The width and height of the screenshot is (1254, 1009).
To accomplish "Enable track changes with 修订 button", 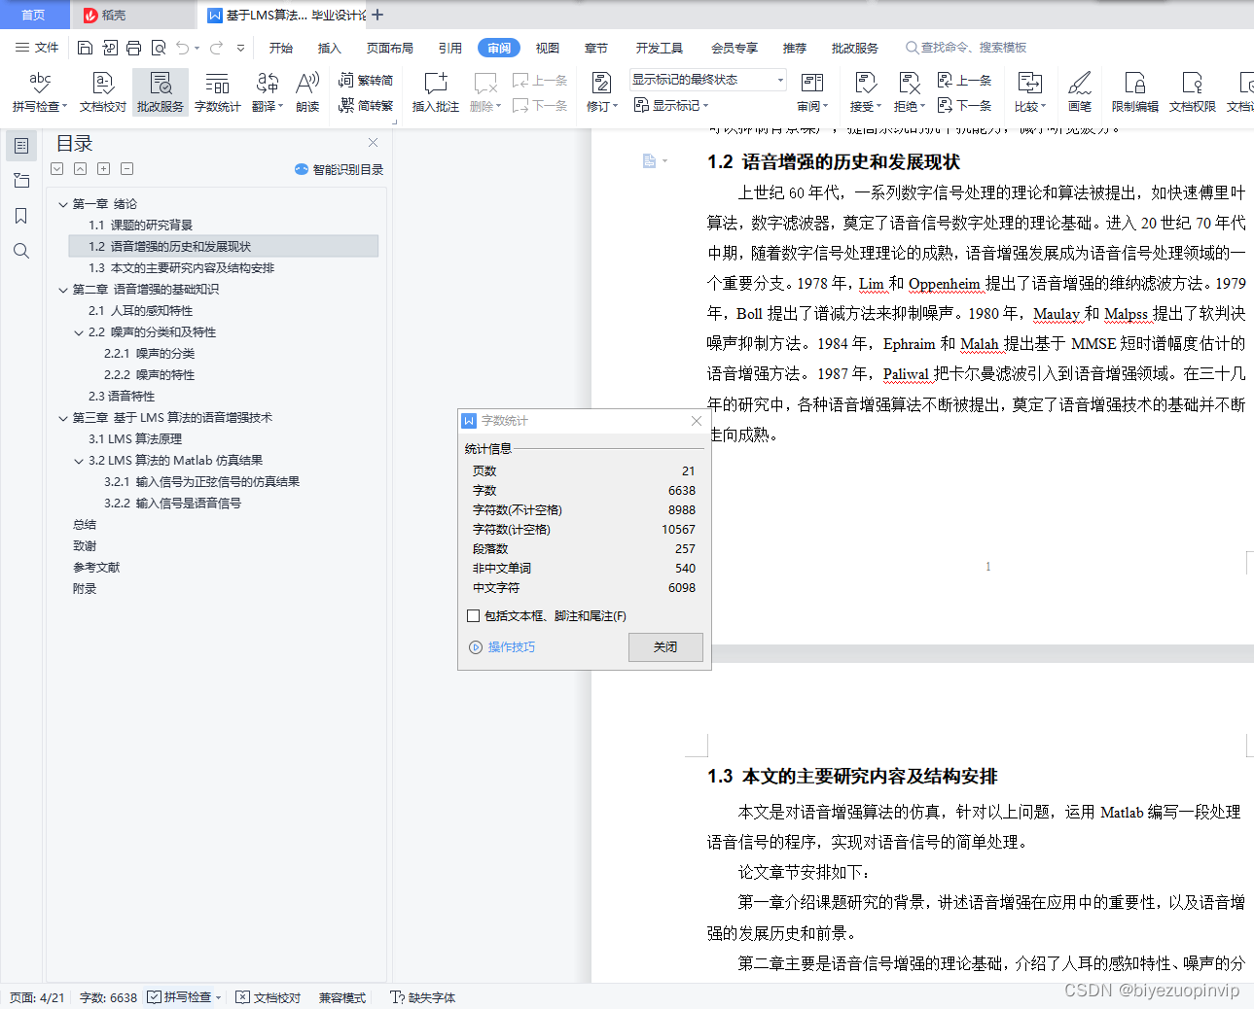I will [x=599, y=92].
